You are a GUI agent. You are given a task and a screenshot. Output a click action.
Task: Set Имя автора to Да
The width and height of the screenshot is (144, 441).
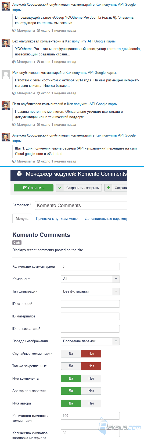pyautogui.click(x=71, y=403)
